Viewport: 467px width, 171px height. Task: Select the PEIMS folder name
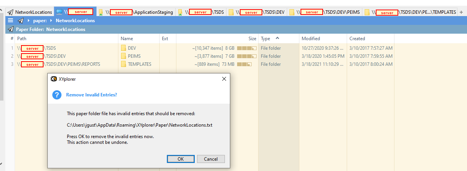tap(134, 56)
